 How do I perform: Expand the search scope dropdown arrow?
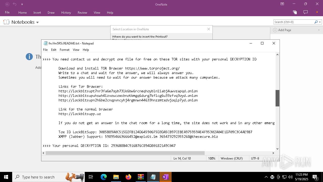(320, 22)
